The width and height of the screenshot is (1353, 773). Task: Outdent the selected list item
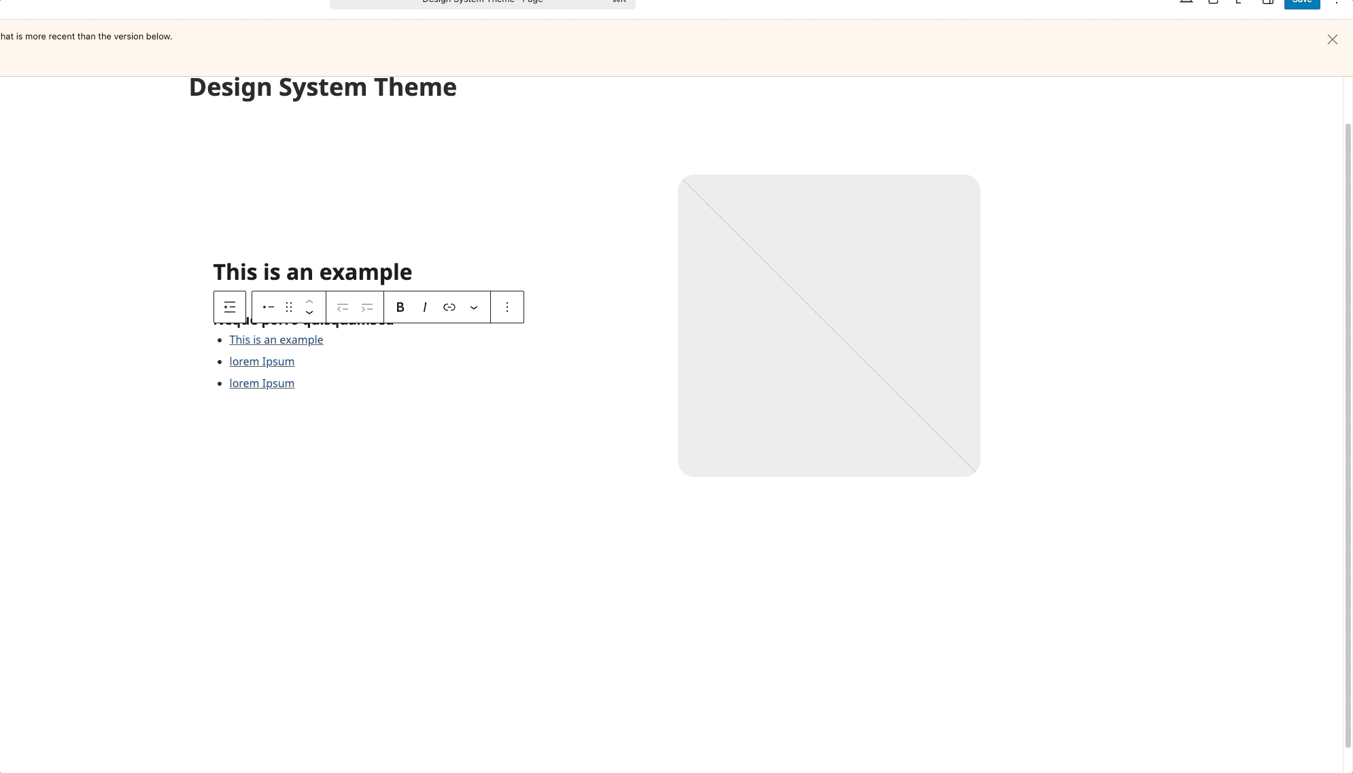tap(343, 307)
